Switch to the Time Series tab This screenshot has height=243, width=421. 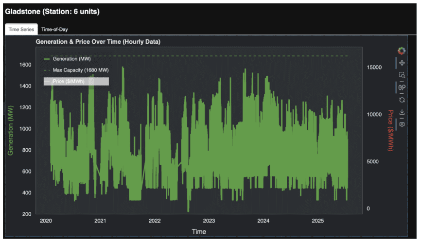click(x=21, y=29)
